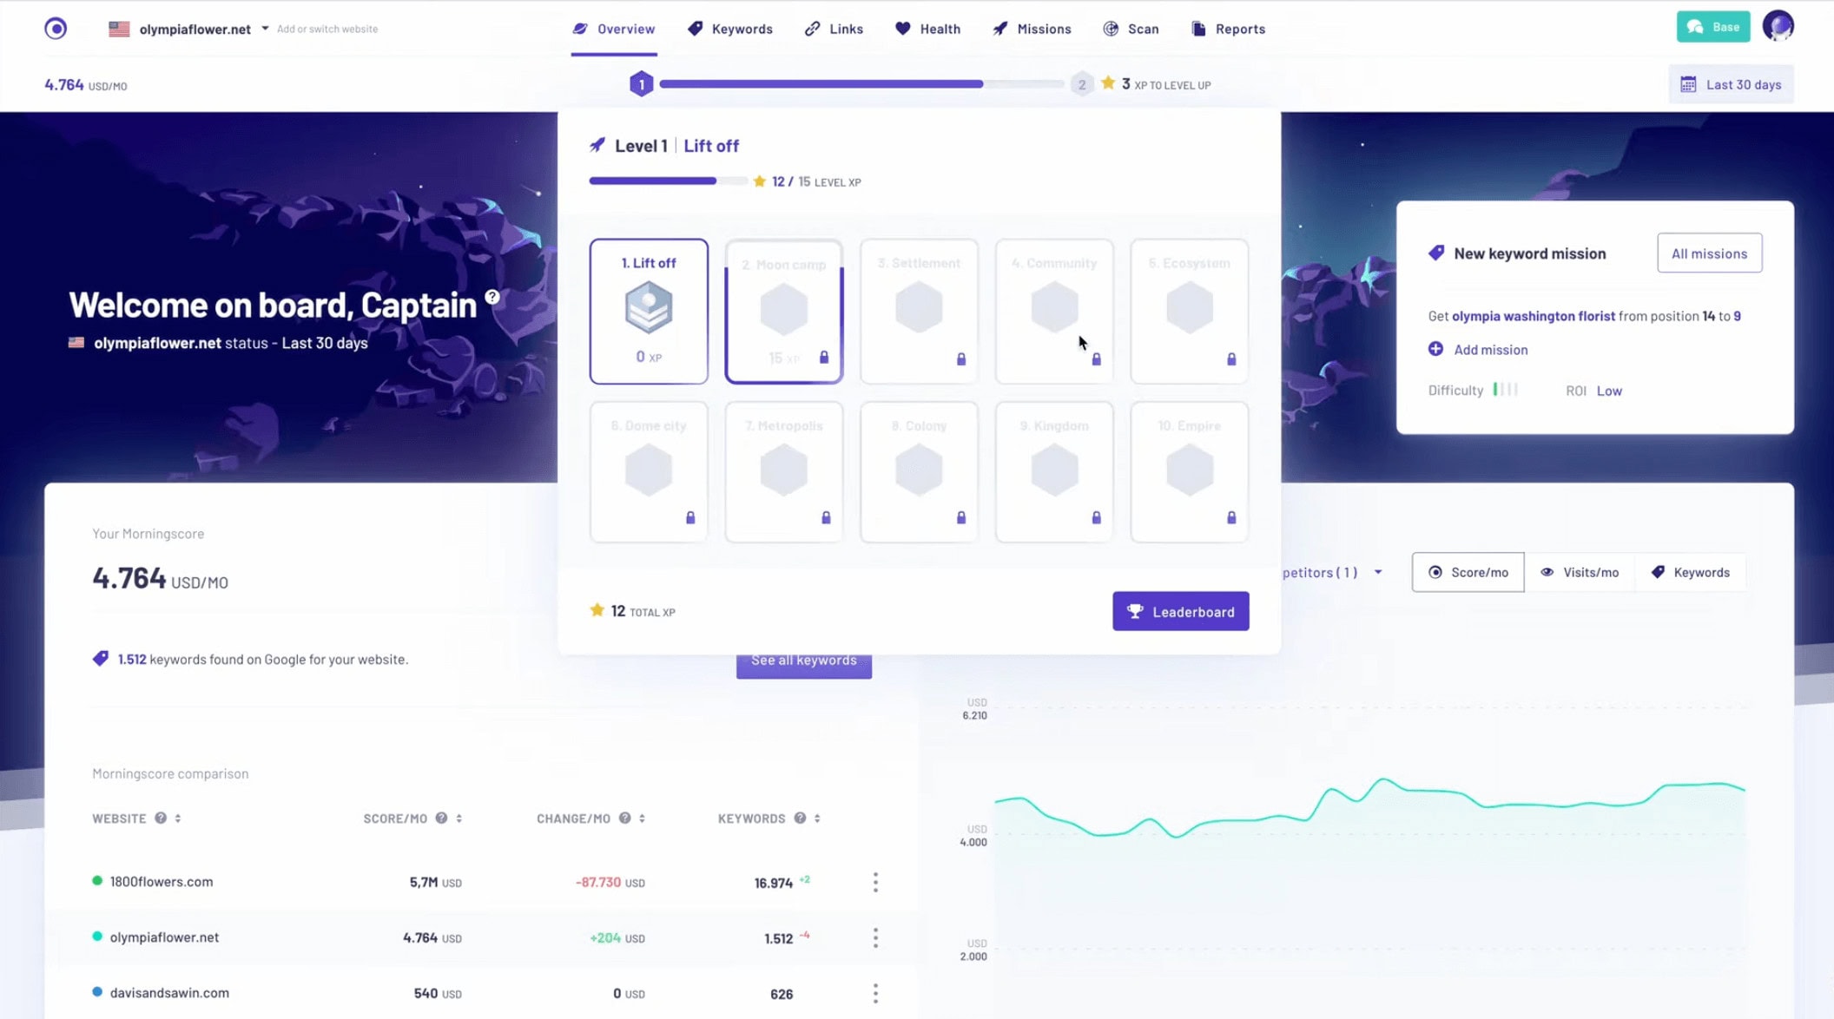Select the Overview tab in navigation
The width and height of the screenshot is (1834, 1019).
614,28
